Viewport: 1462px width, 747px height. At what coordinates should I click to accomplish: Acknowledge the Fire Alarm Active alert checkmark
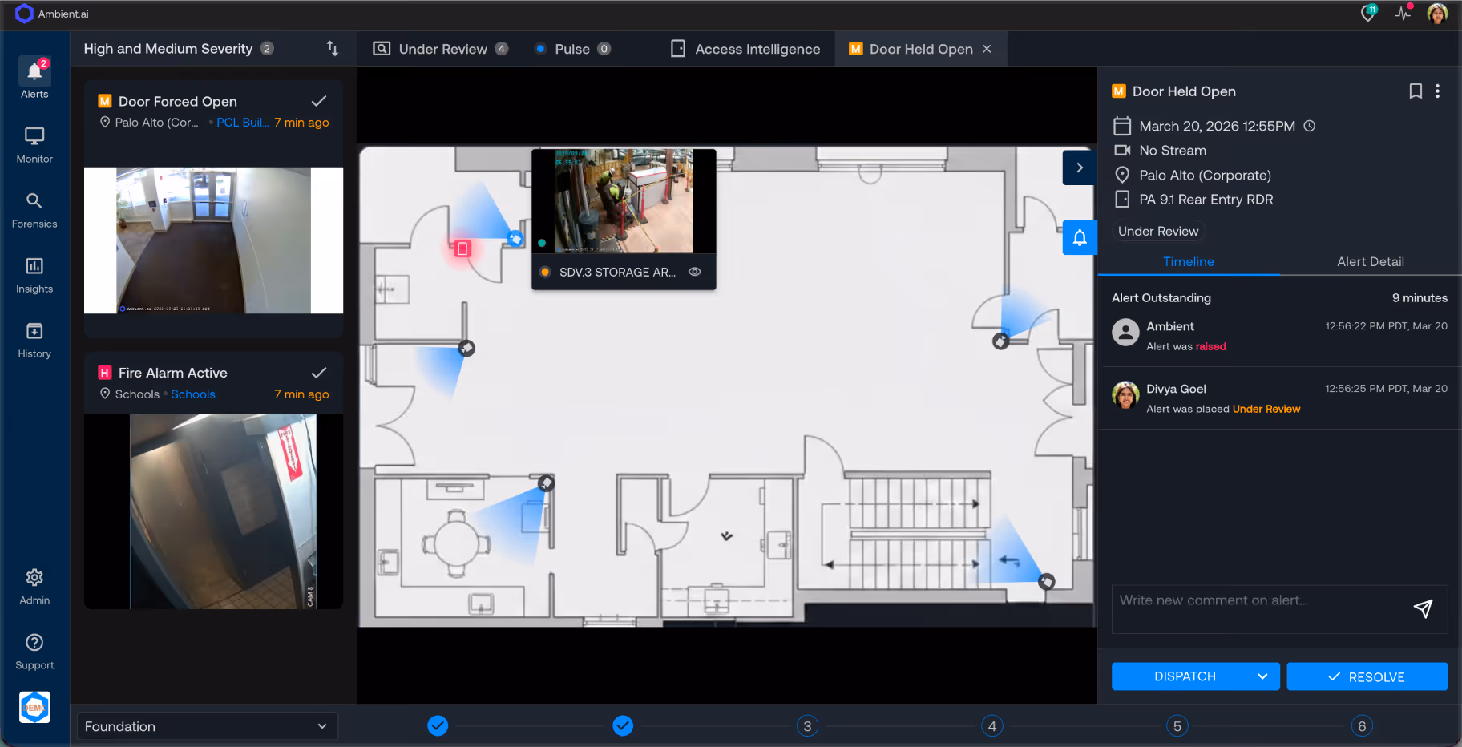(x=319, y=373)
